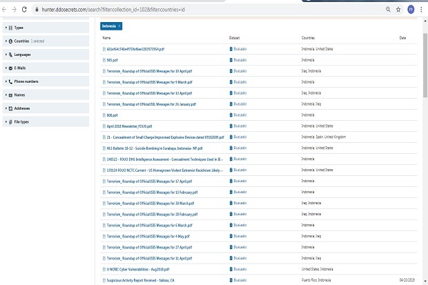
Task: Open ISIS Messages for 27 April pdf
Action: pyautogui.click(x=149, y=247)
